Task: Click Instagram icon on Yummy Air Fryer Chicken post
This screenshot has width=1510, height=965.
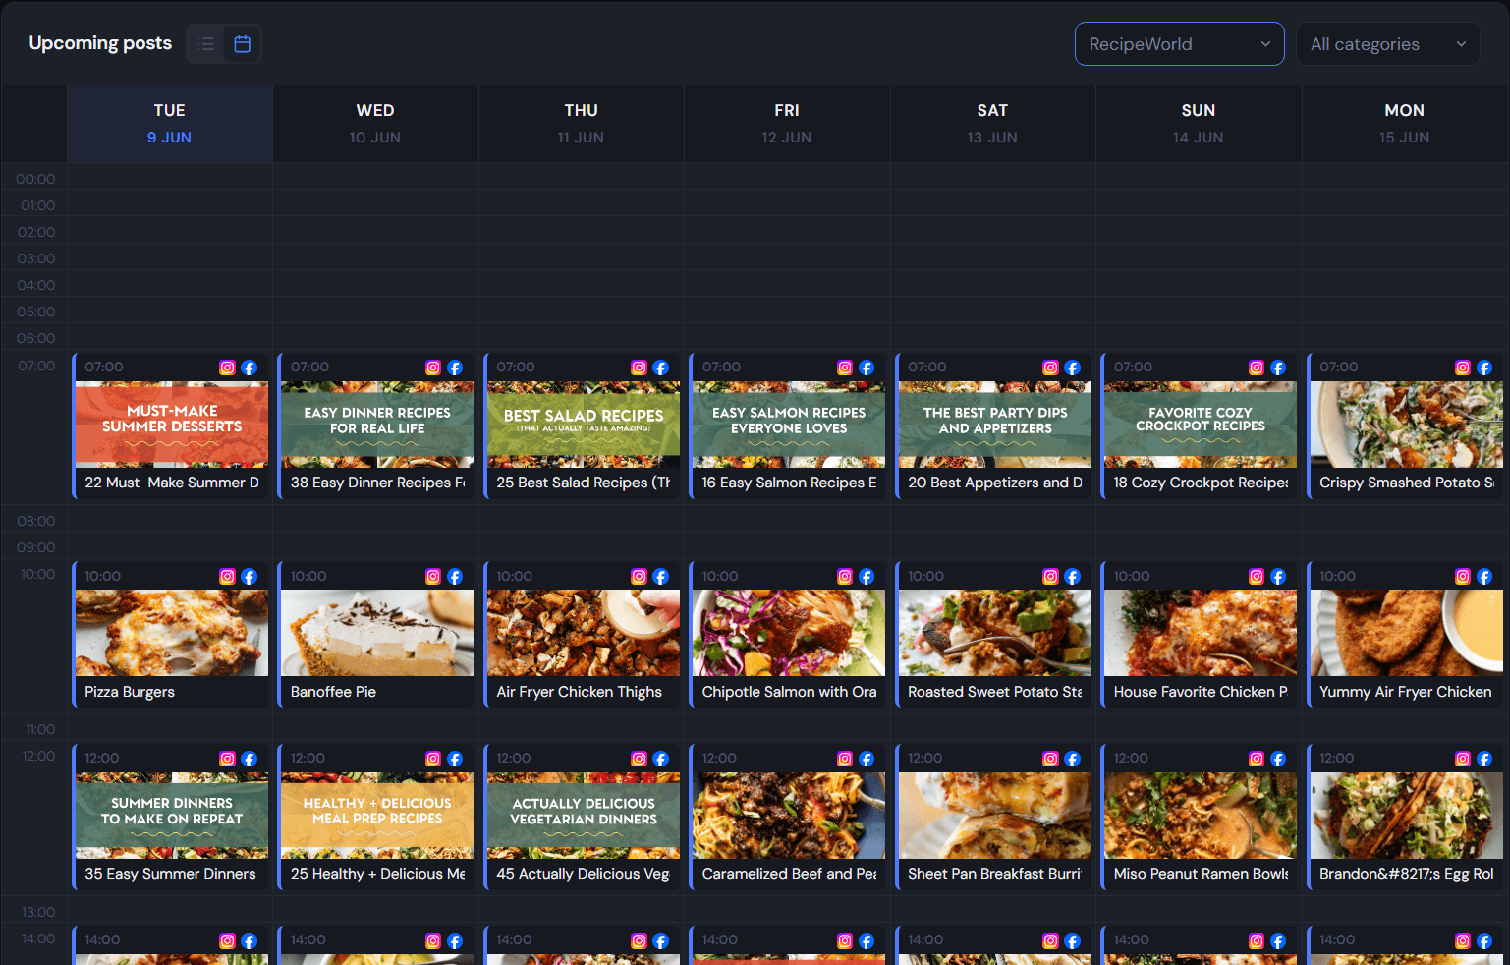Action: pyautogui.click(x=1463, y=577)
